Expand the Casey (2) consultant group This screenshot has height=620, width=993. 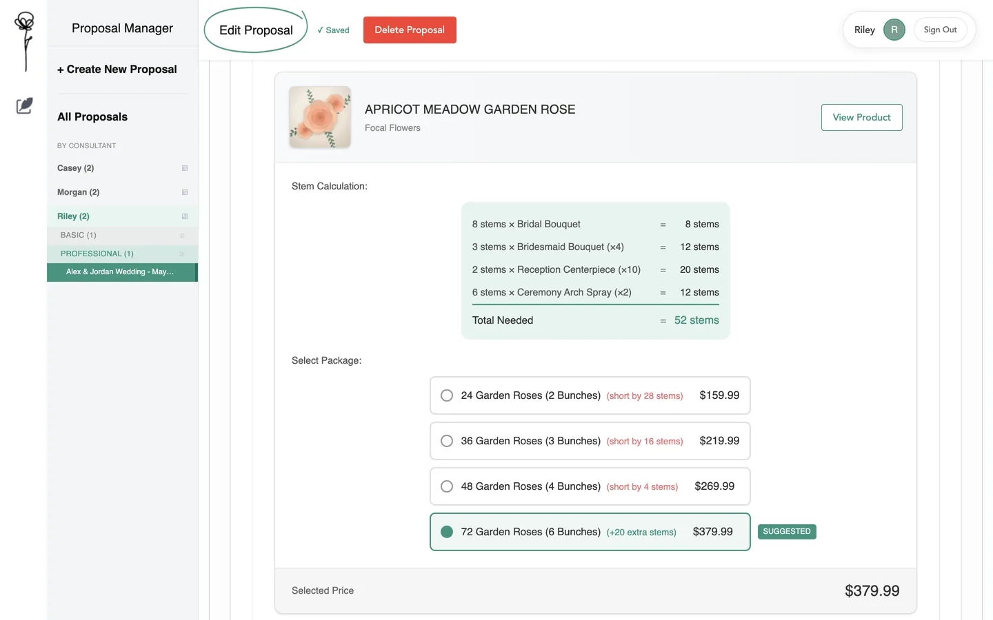pyautogui.click(x=123, y=168)
